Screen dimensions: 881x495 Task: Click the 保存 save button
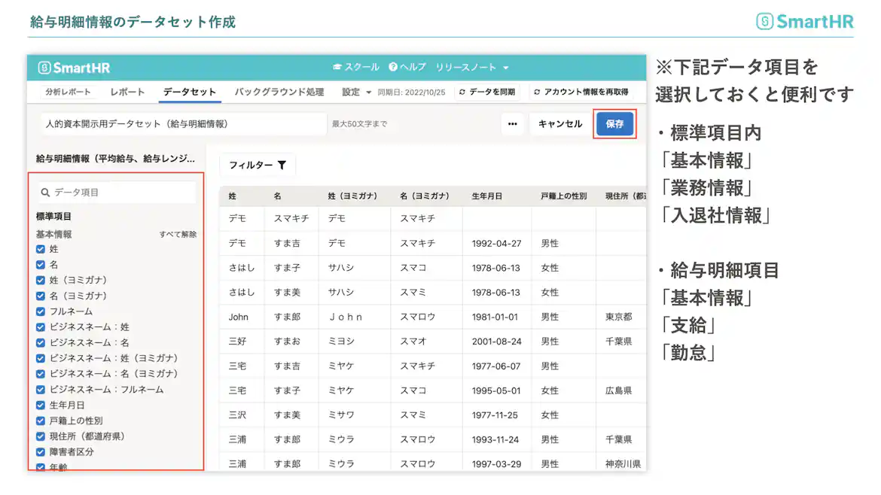(615, 123)
